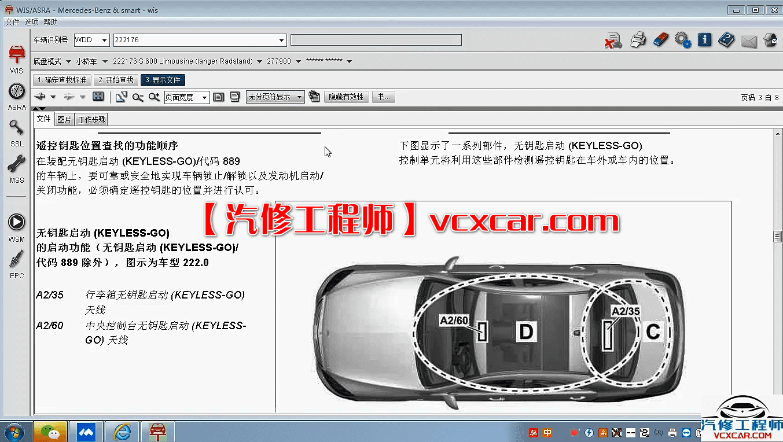Print the document using the printer icon

(637, 40)
